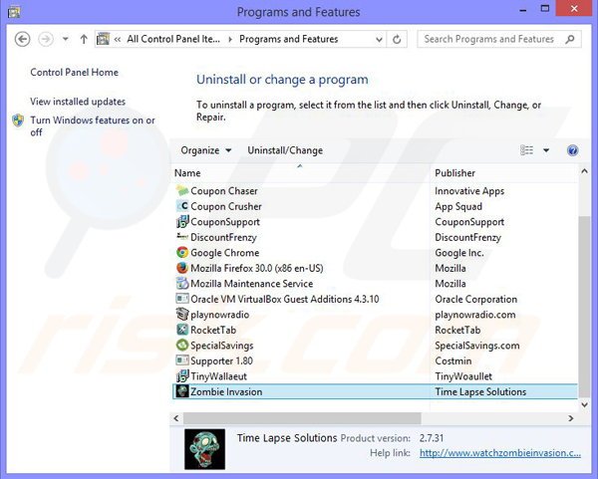598x479 pixels.
Task: Open help with the question mark icon
Action: point(572,150)
